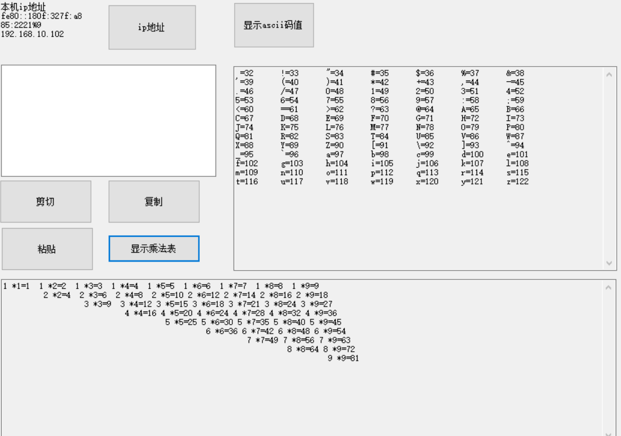Click 9 *9=81 in multiplication table
Image resolution: width=621 pixels, height=436 pixels.
343,358
